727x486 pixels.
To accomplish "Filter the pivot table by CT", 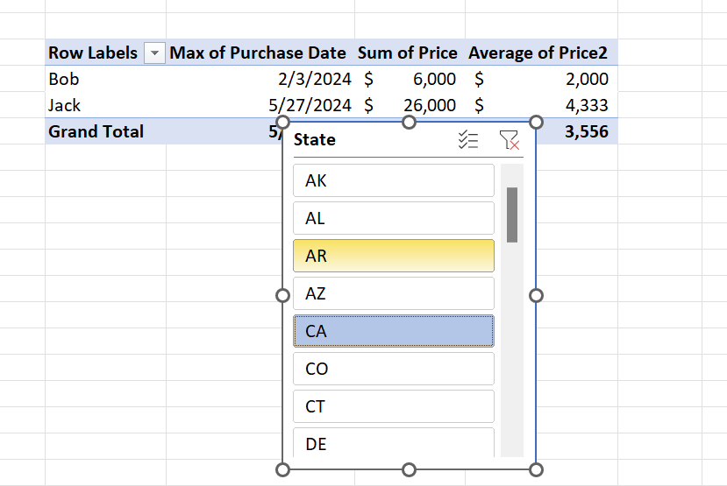I will tap(393, 406).
